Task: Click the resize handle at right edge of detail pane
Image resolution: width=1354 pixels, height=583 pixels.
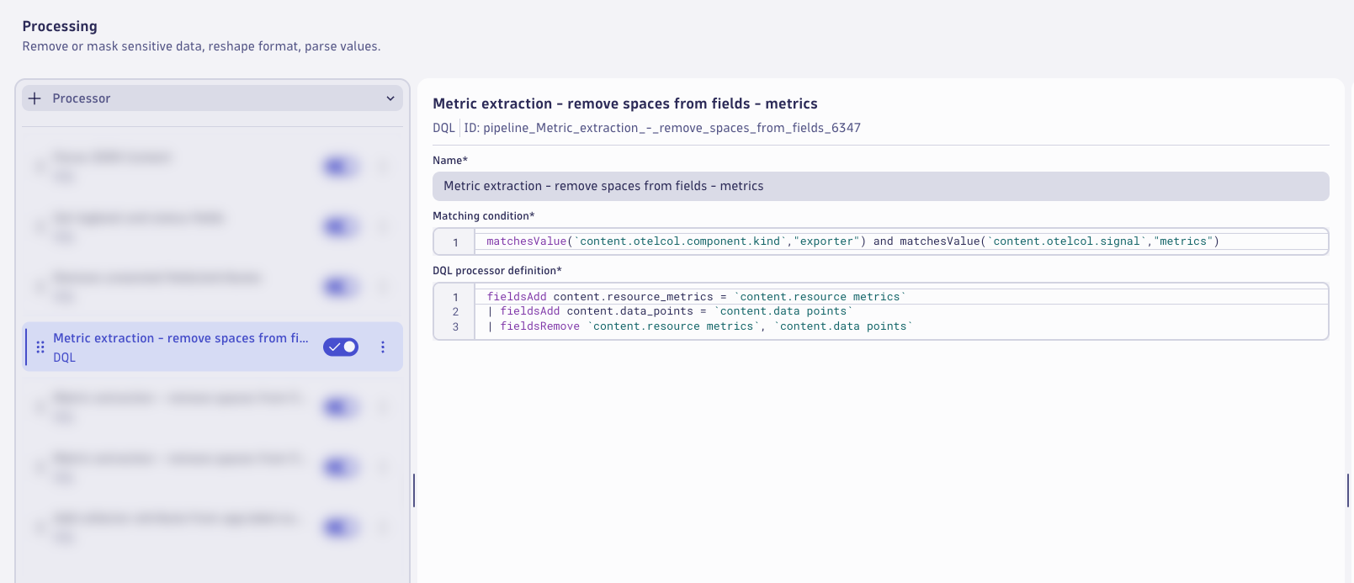Action: (x=1348, y=490)
